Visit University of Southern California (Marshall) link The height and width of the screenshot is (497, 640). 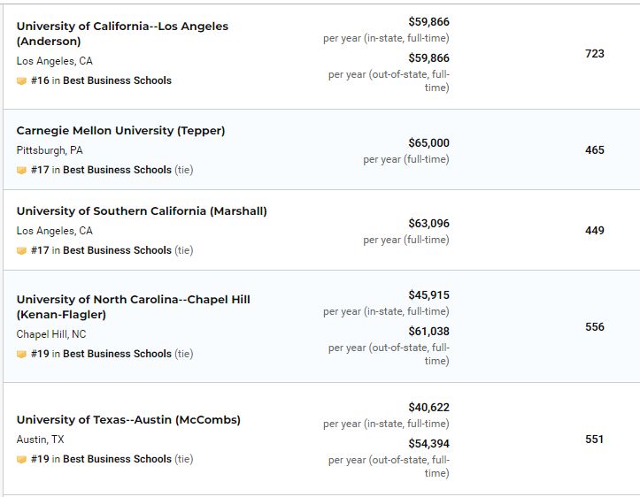click(x=142, y=211)
